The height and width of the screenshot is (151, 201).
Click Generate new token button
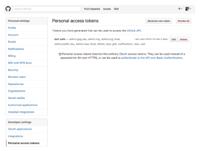[159, 21]
